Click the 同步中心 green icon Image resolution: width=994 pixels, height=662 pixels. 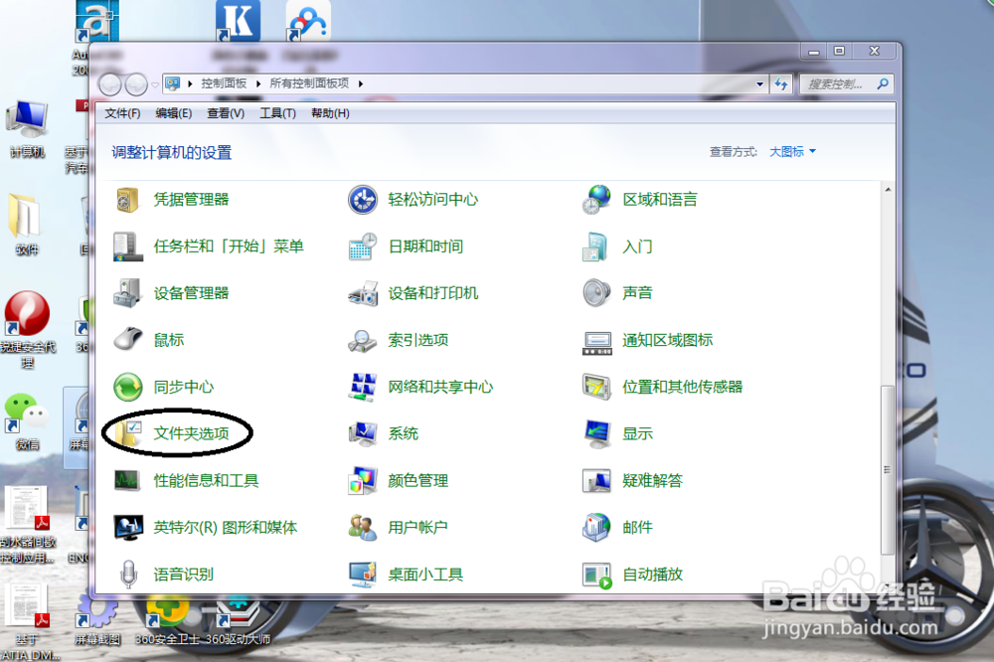coord(128,388)
